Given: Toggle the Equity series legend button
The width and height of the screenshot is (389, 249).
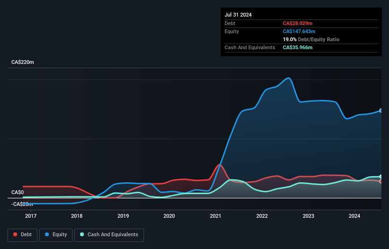Looking at the screenshot, I should pos(56,235).
